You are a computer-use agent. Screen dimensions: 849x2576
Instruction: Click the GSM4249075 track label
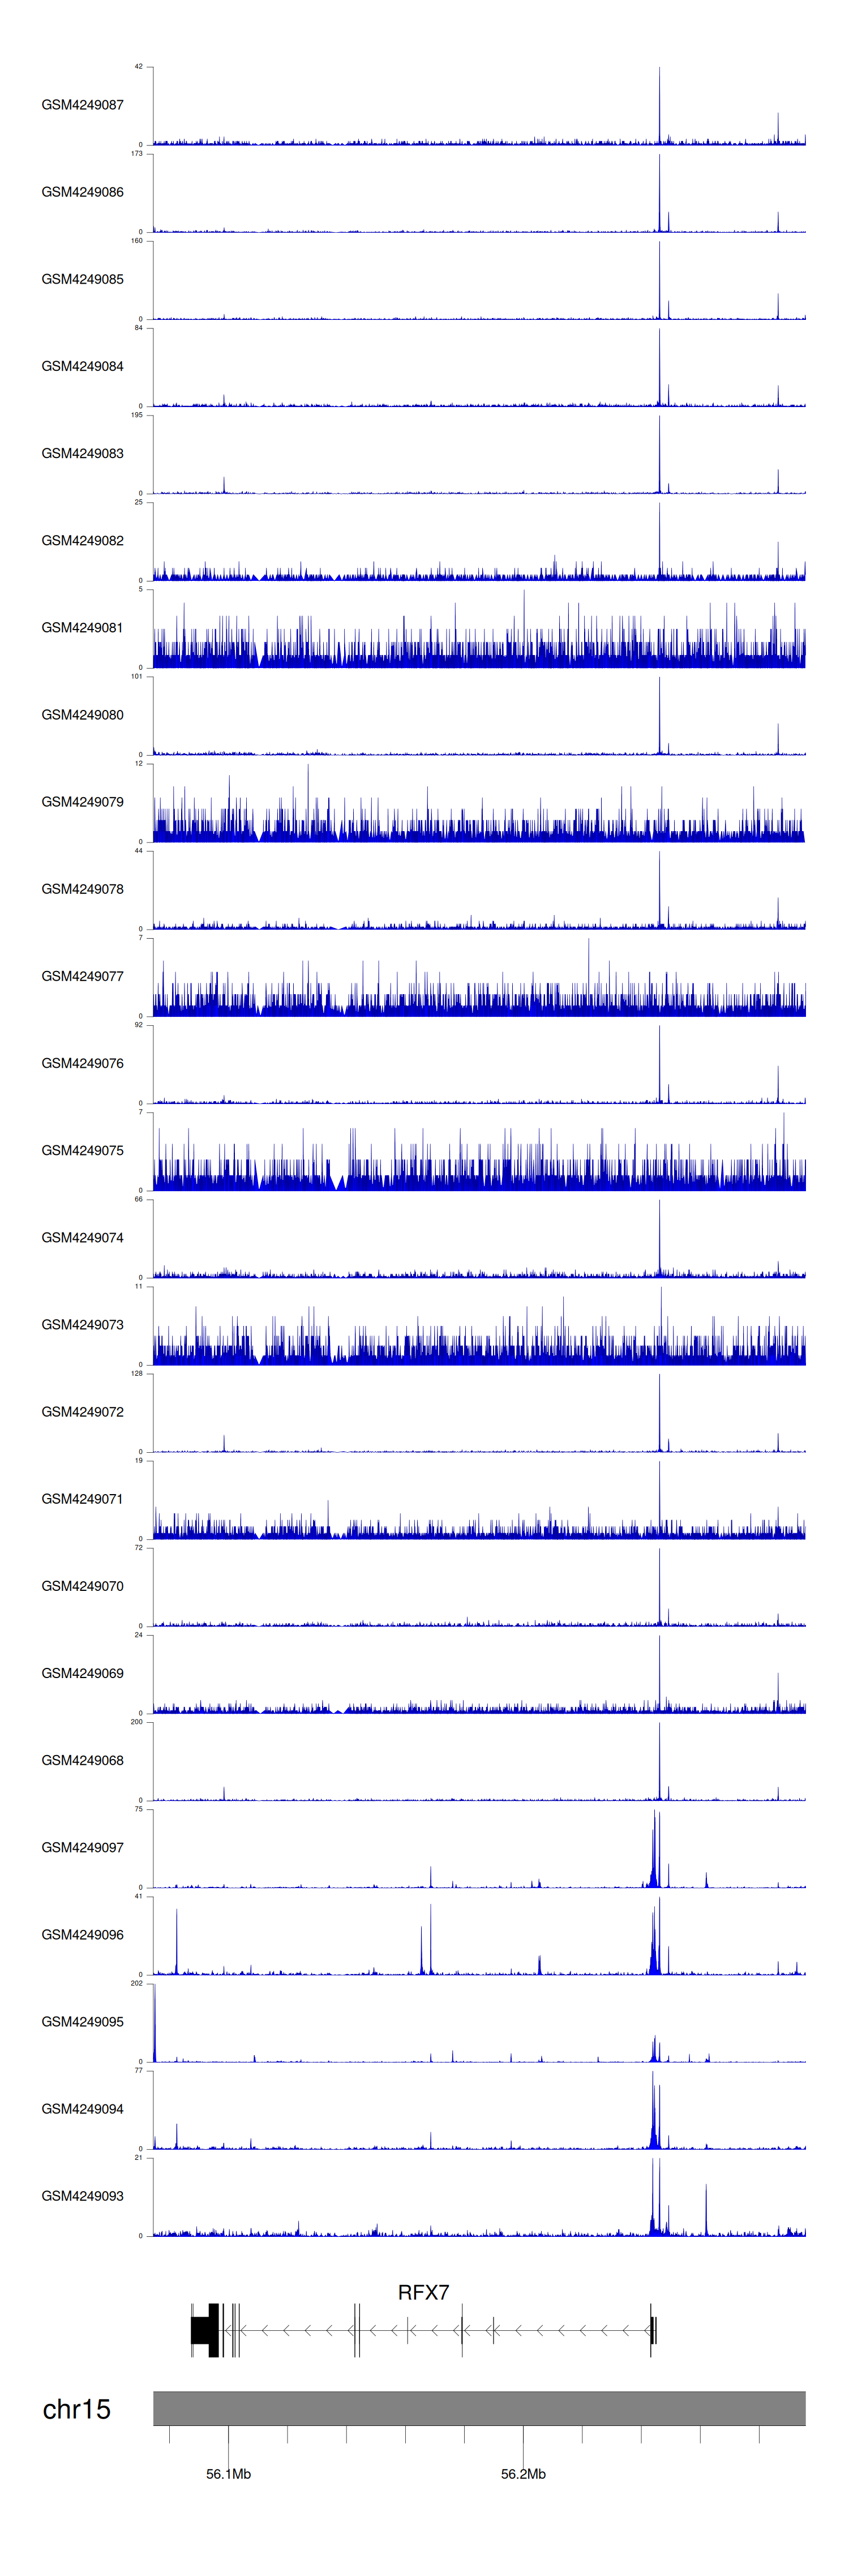coord(82,1150)
